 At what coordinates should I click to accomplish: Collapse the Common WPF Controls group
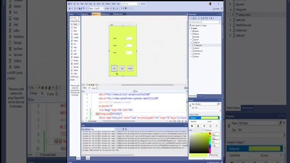pyautogui.click(x=71, y=21)
